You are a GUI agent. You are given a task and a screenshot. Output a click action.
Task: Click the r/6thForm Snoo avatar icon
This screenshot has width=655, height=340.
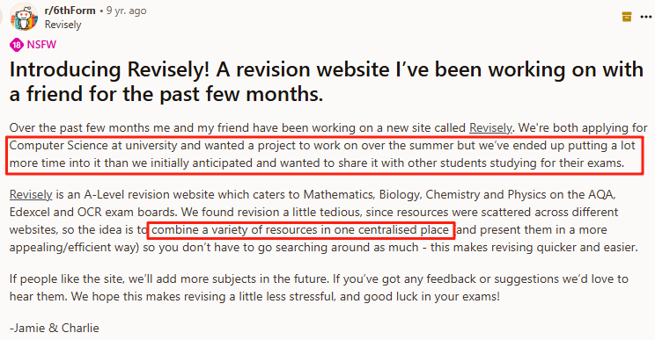point(24,17)
